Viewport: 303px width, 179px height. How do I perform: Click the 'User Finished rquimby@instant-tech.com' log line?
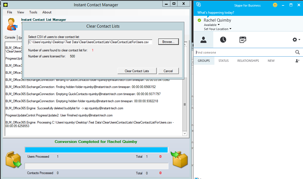coord(59,116)
